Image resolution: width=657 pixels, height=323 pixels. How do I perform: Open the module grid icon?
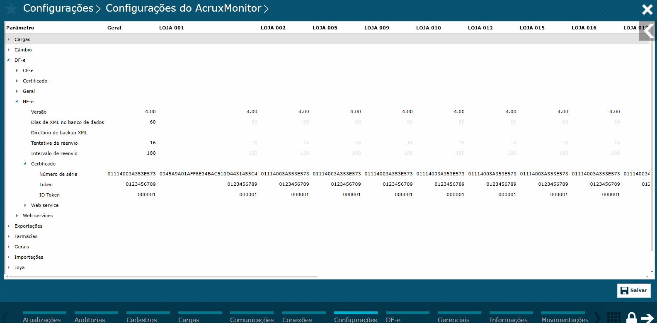coord(614,318)
